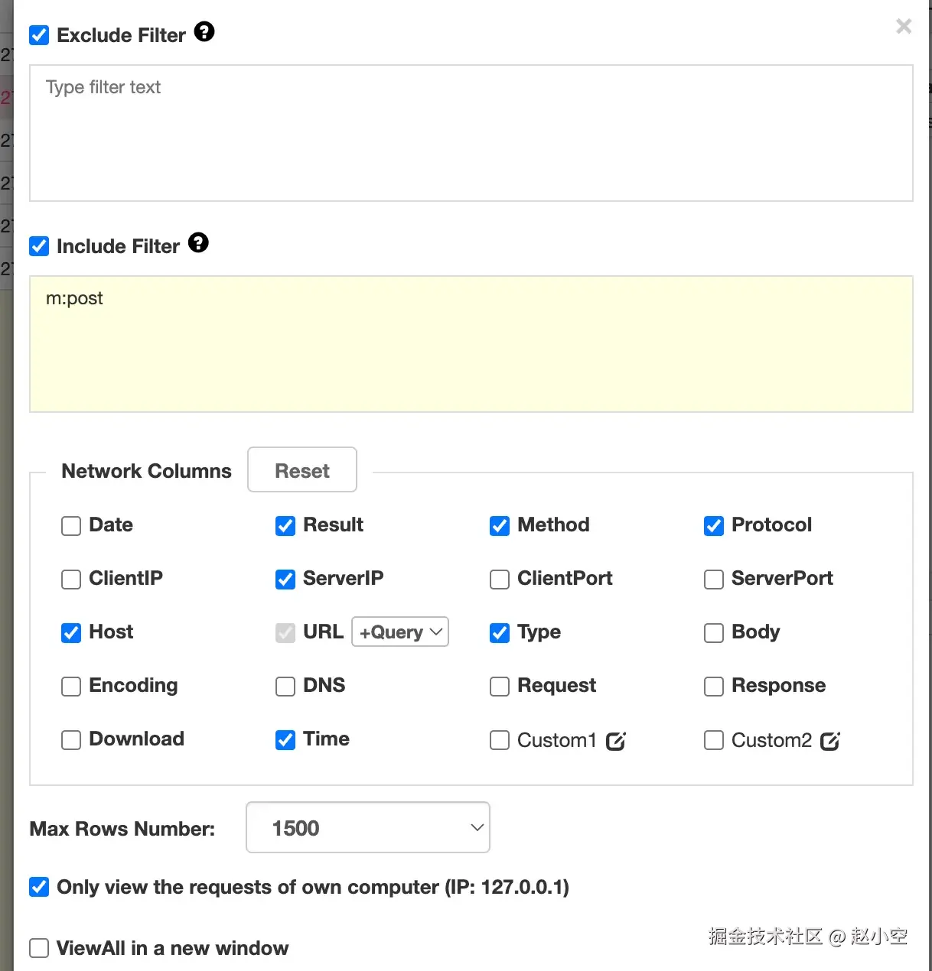Enable the DNS column checkbox
The height and width of the screenshot is (971, 932).
(285, 687)
